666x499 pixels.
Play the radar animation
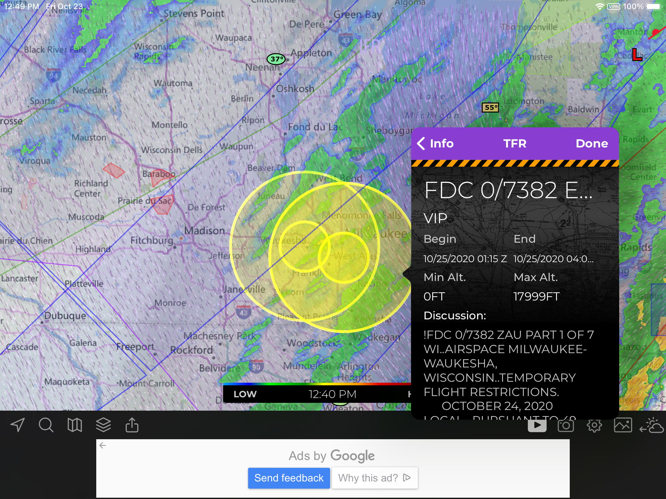[537, 425]
